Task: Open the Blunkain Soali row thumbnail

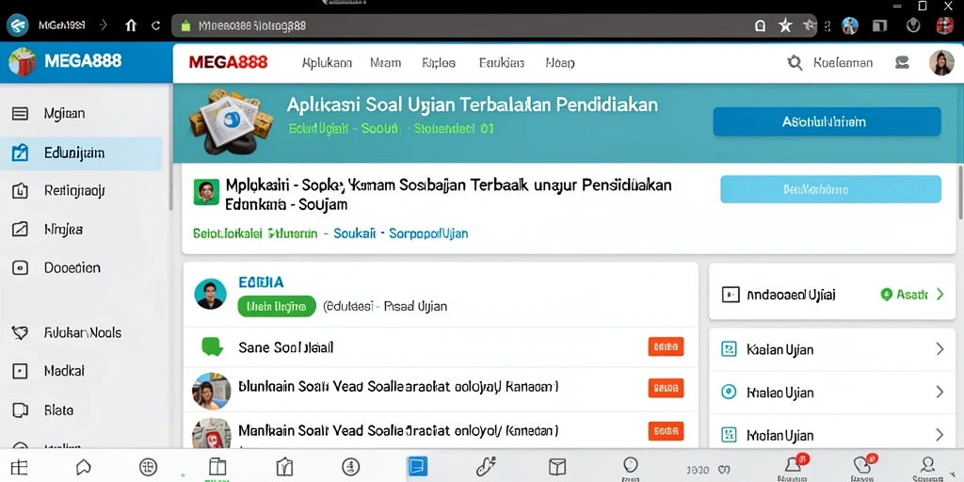Action: pos(211,391)
